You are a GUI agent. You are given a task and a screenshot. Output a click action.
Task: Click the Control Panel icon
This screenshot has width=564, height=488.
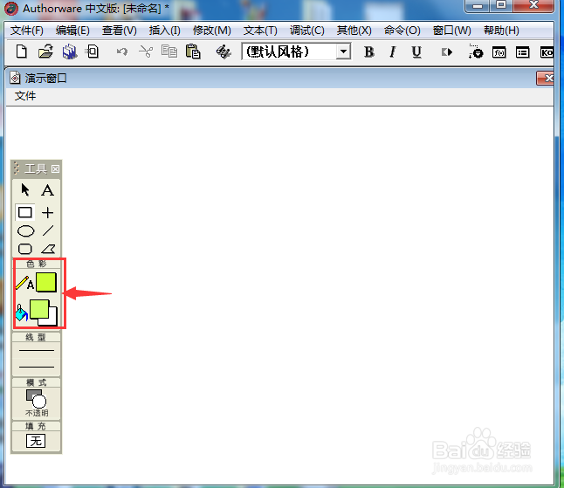coord(476,52)
